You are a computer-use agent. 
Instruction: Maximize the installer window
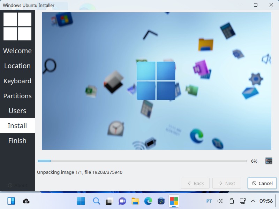click(256, 5)
